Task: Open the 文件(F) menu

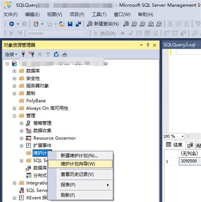Action: [10, 14]
